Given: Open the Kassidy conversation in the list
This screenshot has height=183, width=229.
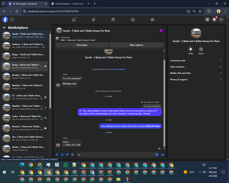Looking at the screenshot, I should click(24, 76).
